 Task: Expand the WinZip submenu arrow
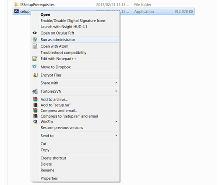pyautogui.click(x=116, y=122)
